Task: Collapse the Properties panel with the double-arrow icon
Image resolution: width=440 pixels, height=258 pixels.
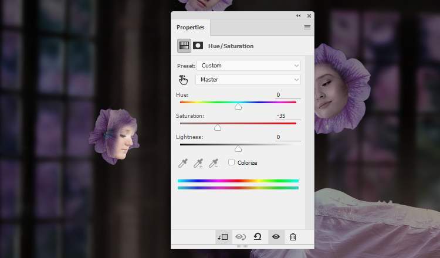Action: pyautogui.click(x=298, y=16)
